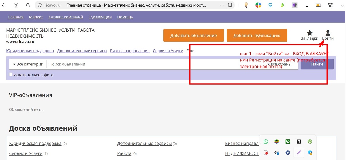The height and width of the screenshot is (160, 346).
Task: Open the green play-arrow extension icon
Action: 282,5
